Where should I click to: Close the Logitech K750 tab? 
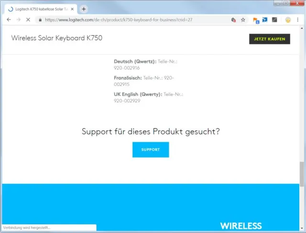[x=72, y=9]
